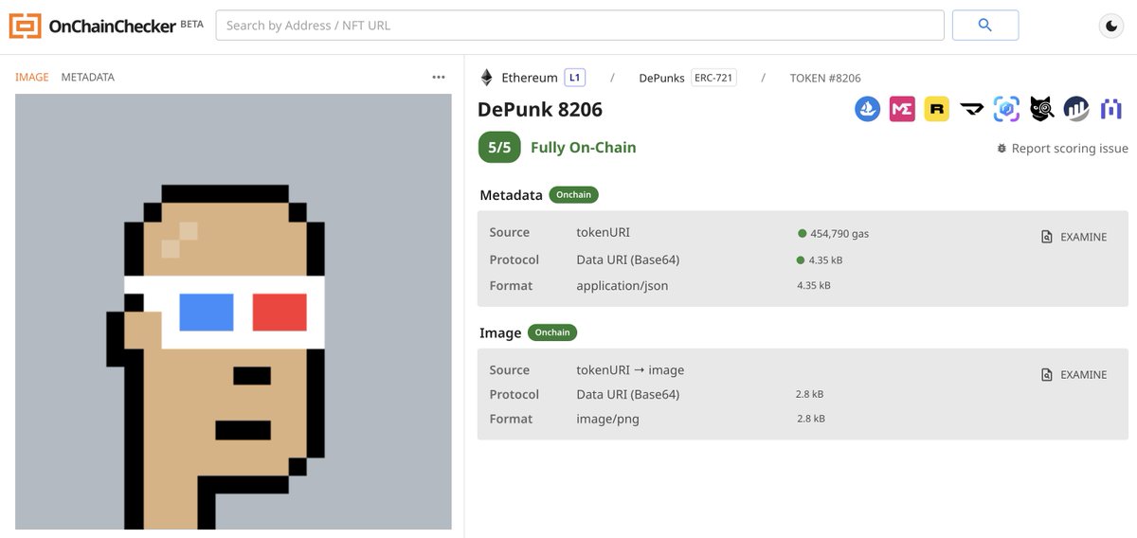
Task: Click the 454,790 gas value
Action: [839, 233]
